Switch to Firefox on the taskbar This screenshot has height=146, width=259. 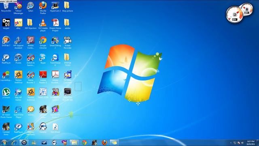click(x=104, y=142)
